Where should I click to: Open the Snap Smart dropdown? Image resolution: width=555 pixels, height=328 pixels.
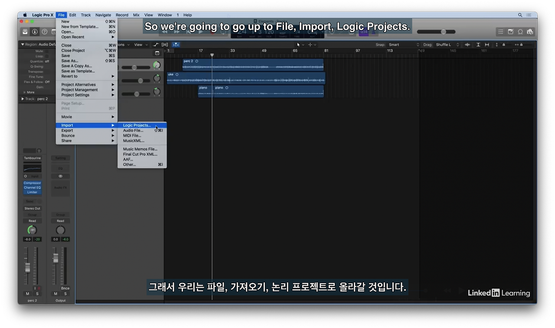point(404,45)
